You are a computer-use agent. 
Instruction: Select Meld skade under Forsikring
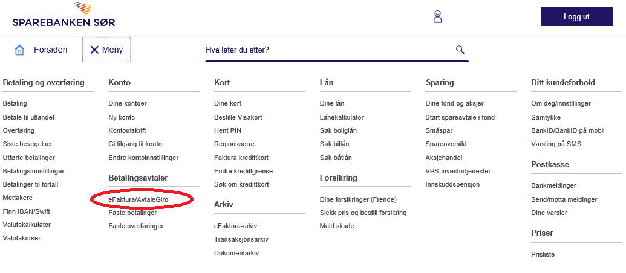pos(337,226)
